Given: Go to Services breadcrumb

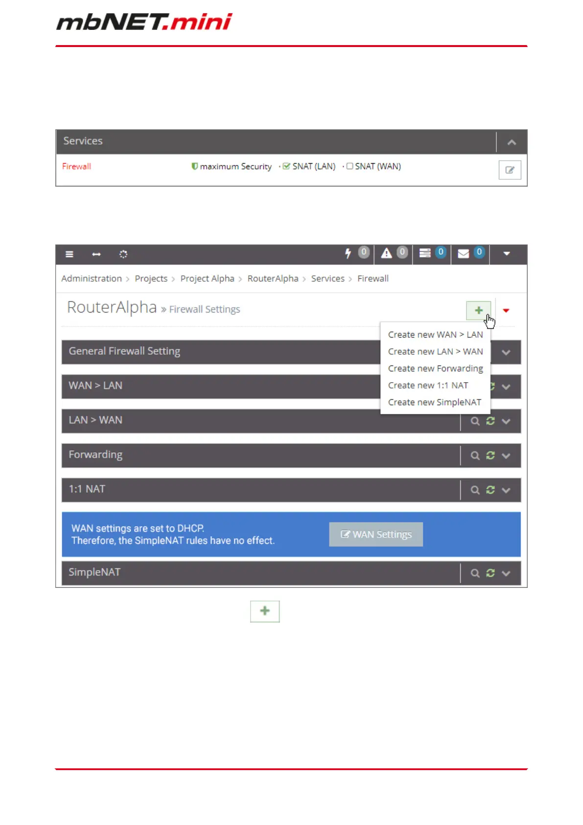Looking at the screenshot, I should point(328,278).
